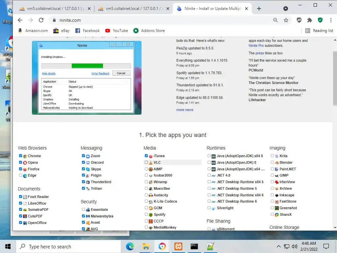337x253 pixels.
Task: Open the Extensions puzzle-piece icon
Action: (309, 20)
